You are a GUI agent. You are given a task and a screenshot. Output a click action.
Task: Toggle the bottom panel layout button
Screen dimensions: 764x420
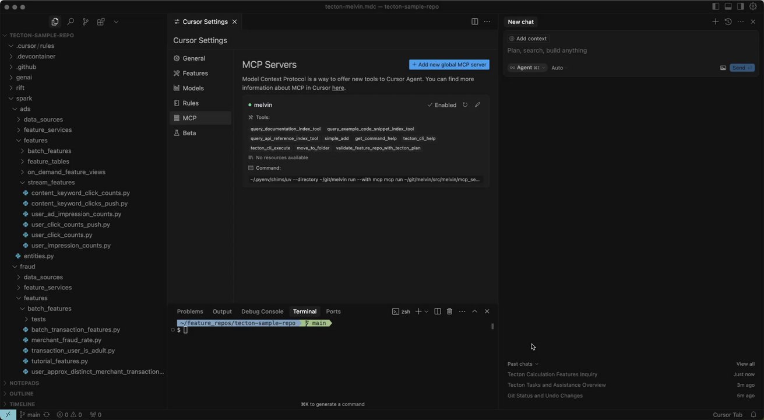pos(728,6)
